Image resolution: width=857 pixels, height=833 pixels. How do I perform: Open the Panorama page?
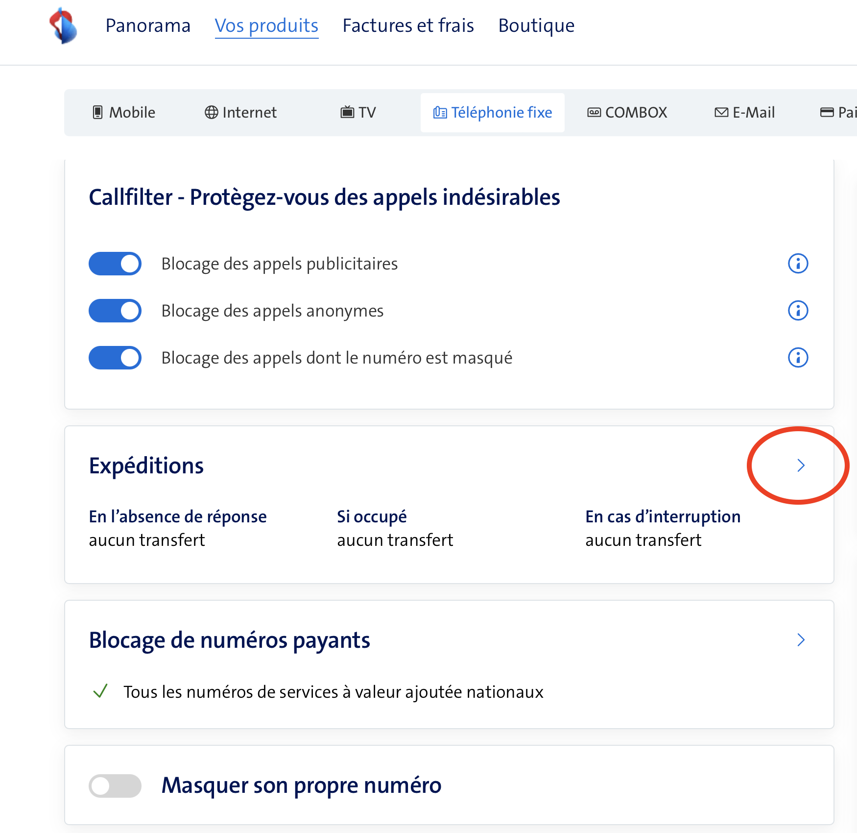click(x=148, y=25)
